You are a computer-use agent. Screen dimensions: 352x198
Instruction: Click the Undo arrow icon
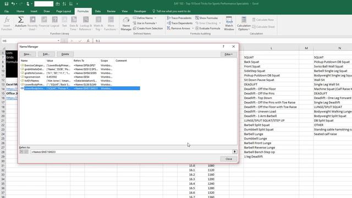point(13,4)
